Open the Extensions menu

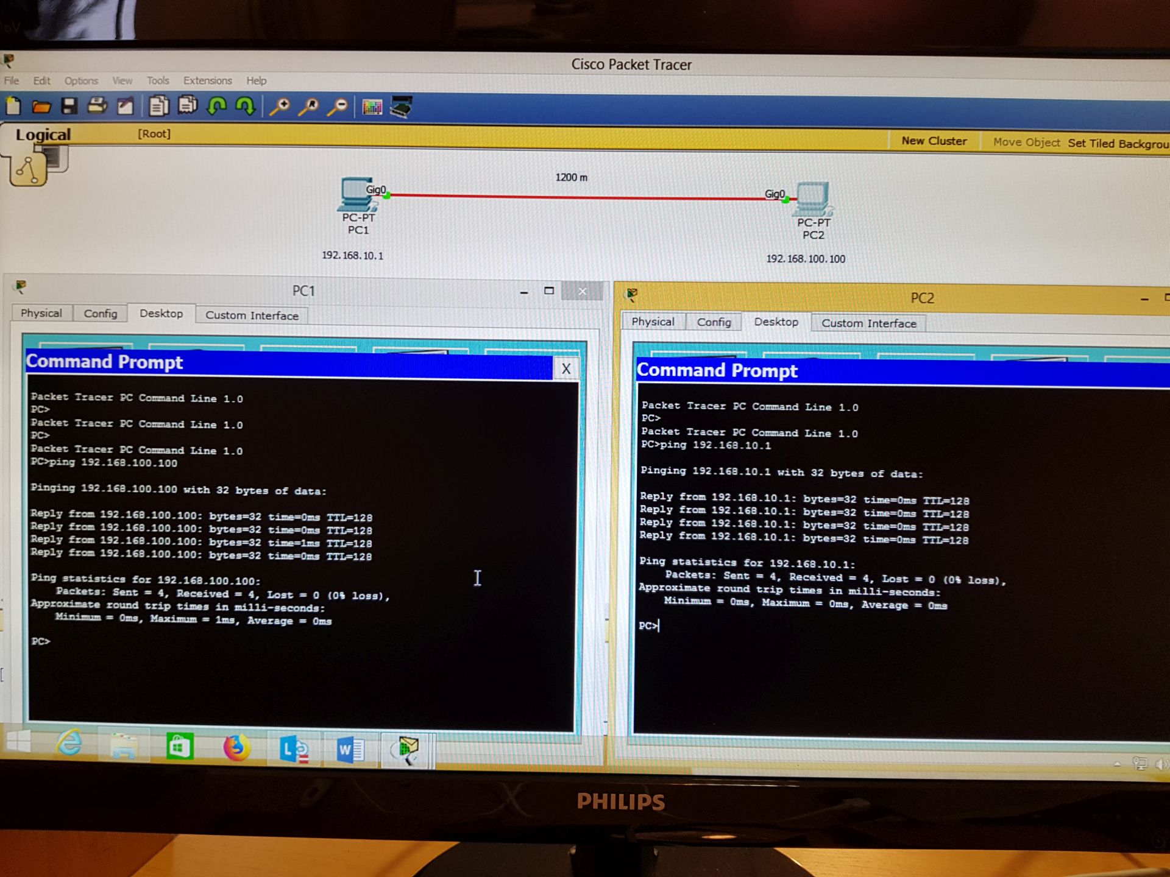coord(207,80)
